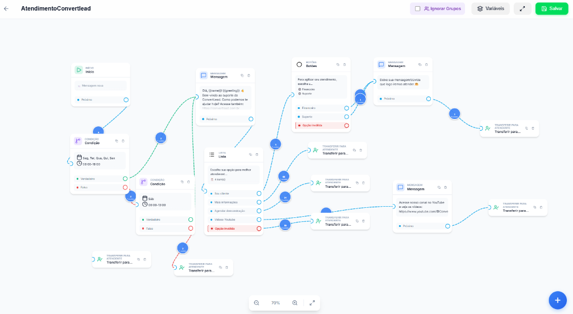Click the chat icon on the YouTube Mensagem node
The image size is (573, 314).
[x=401, y=188]
